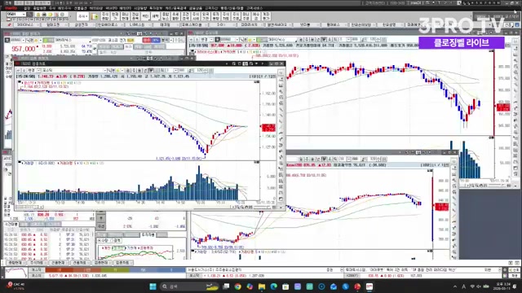Launch Google Chrome from the taskbar
The width and height of the screenshot is (522, 293).
pyautogui.click(x=237, y=286)
